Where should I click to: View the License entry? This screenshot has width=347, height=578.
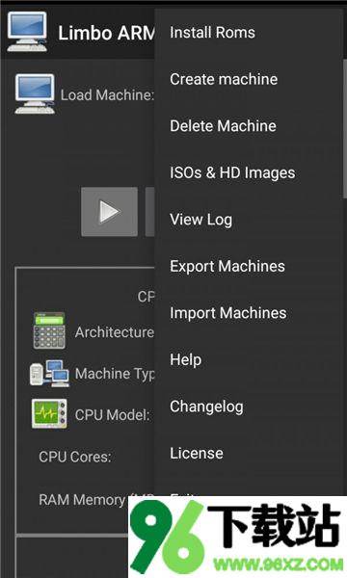[x=249, y=453]
